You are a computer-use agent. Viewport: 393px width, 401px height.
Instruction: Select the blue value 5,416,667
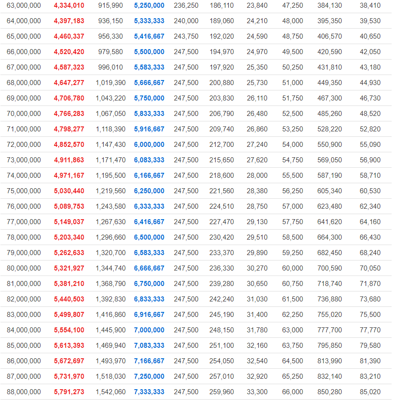(x=149, y=36)
